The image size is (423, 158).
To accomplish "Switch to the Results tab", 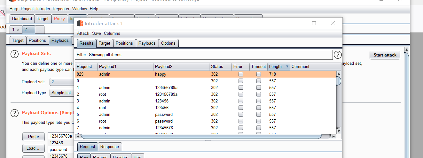I will click(87, 43).
